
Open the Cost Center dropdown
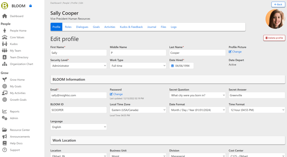(257, 155)
